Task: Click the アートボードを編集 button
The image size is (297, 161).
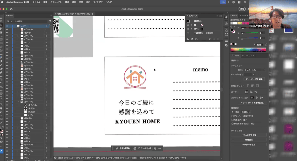Action: tap(254, 79)
